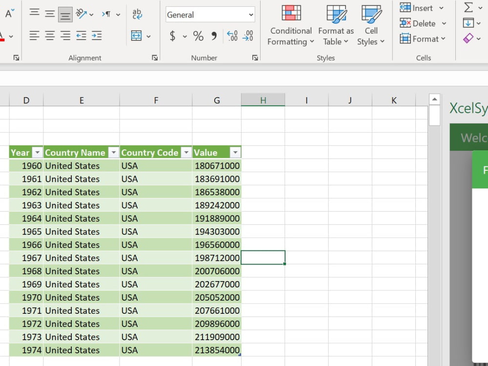This screenshot has height=366, width=488.
Task: Decrease decimal places
Action: click(x=248, y=36)
